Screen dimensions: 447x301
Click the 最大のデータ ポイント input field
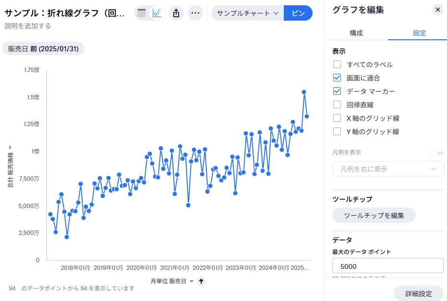(387, 266)
